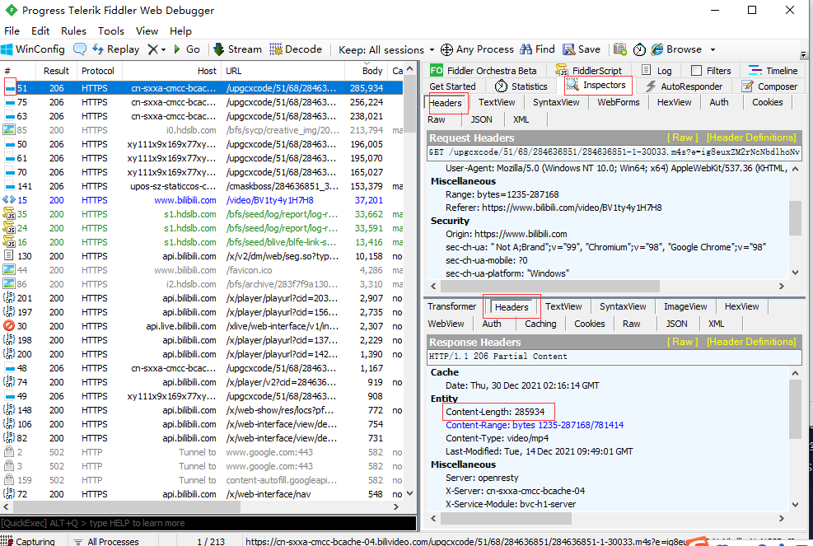Select session 30 api.live.bilibili.com row
The image size is (813, 546).
coord(201,326)
